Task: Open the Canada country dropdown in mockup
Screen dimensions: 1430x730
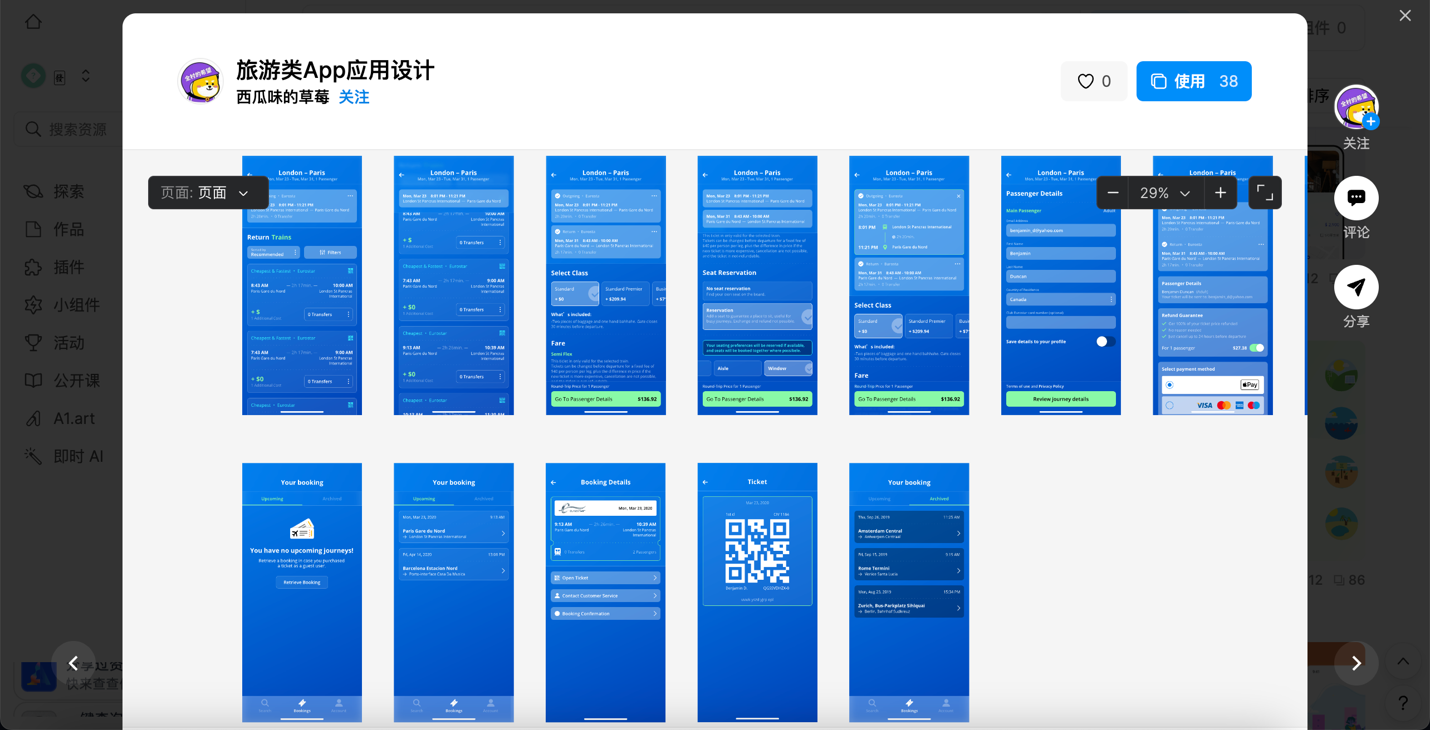Action: point(1061,299)
